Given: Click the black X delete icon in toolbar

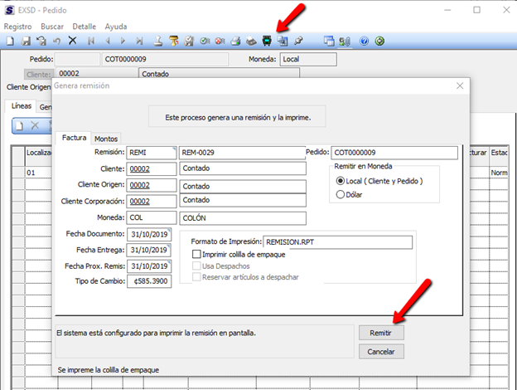Looking at the screenshot, I should pos(73,41).
